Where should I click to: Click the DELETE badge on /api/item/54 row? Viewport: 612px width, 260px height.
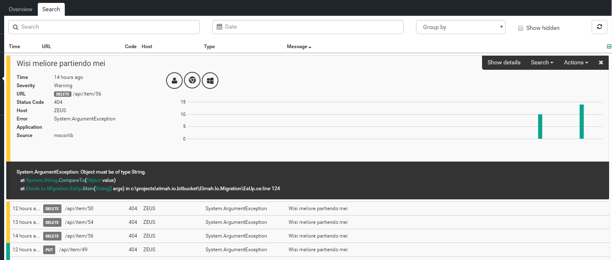[52, 222]
